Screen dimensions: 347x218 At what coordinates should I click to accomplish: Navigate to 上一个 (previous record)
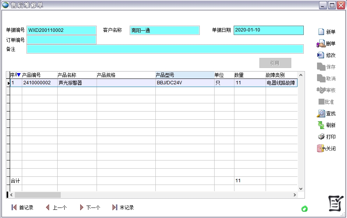pos(48,208)
